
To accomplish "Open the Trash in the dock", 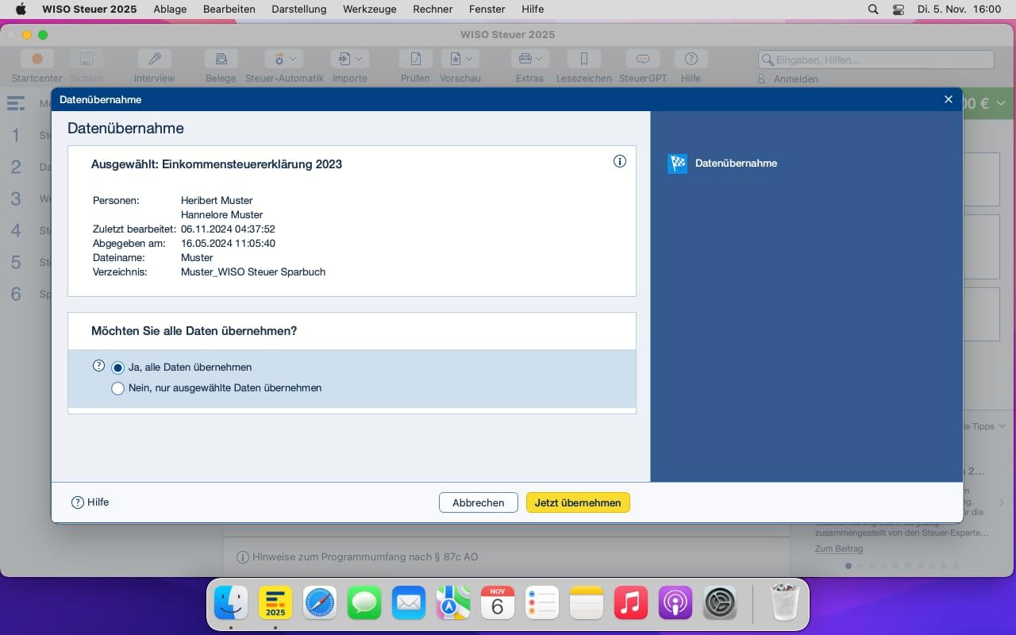I will [785, 604].
